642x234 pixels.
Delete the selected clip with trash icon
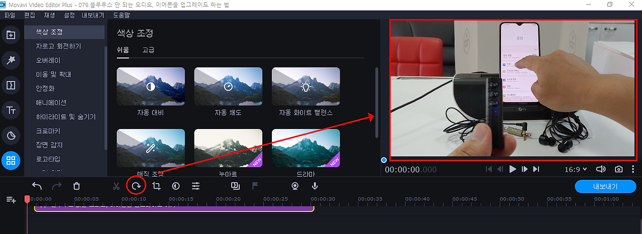pyautogui.click(x=76, y=186)
